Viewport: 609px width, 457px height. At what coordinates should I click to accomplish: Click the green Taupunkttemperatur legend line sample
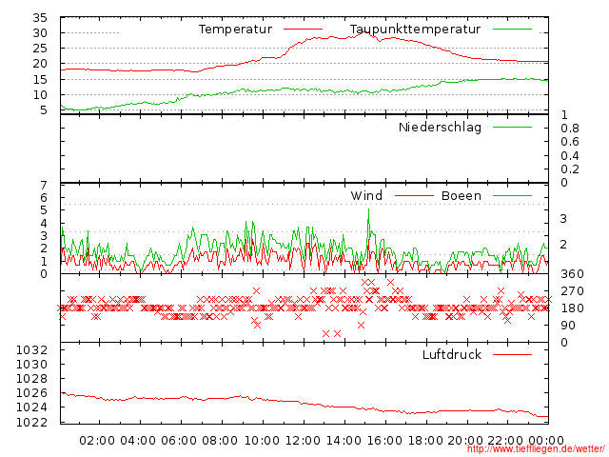512,30
